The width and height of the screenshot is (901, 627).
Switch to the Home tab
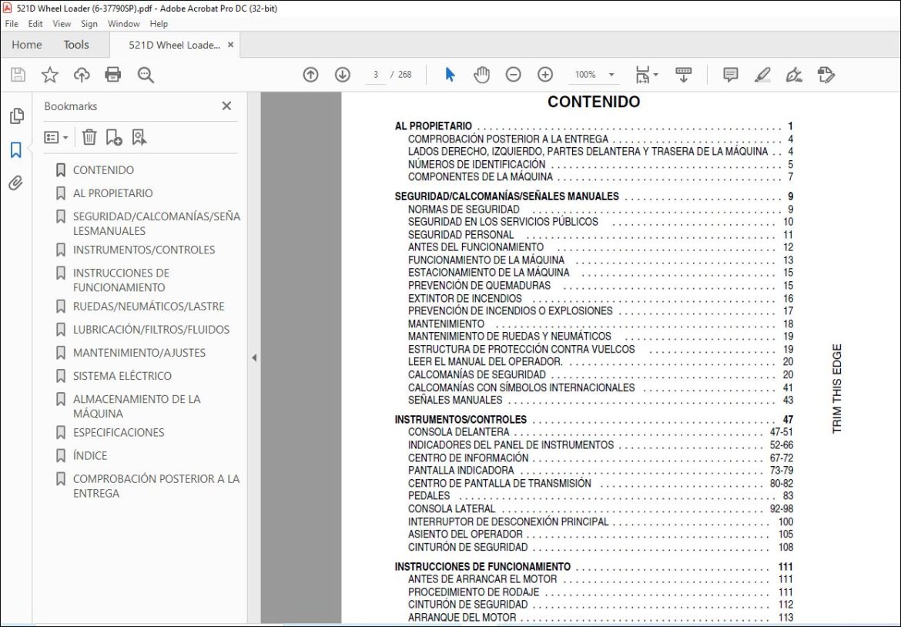coord(26,45)
